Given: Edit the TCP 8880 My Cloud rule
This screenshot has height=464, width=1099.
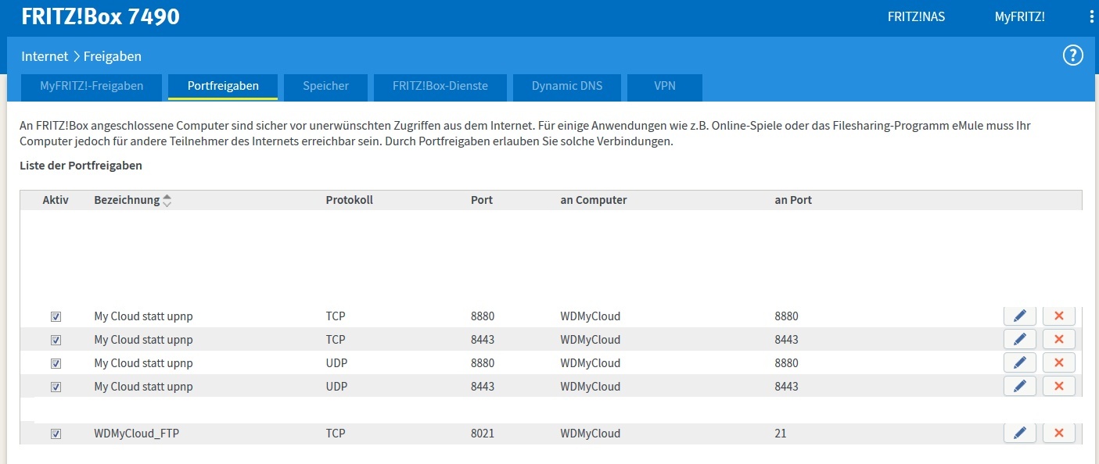Looking at the screenshot, I should 1020,316.
